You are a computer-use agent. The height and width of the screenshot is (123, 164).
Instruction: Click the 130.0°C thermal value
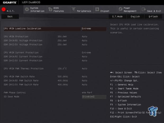tap(62, 69)
